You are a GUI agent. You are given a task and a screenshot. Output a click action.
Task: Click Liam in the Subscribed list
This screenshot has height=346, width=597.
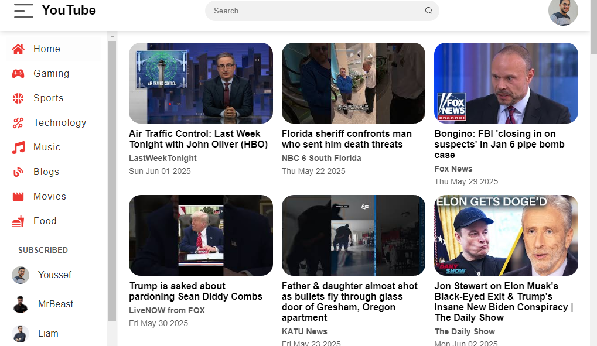point(49,333)
